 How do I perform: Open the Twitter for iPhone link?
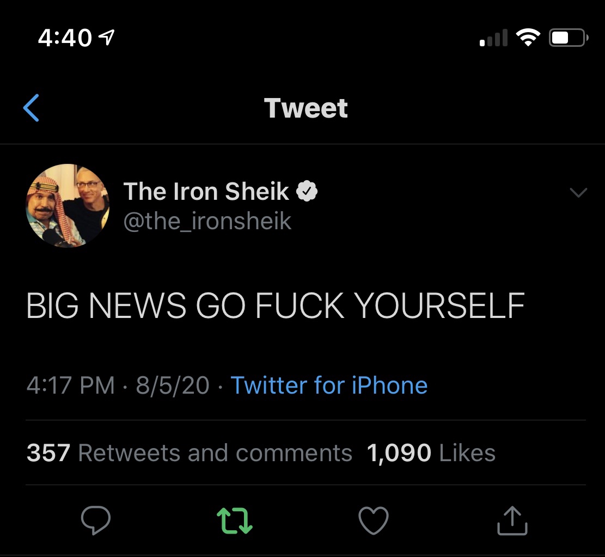point(329,385)
